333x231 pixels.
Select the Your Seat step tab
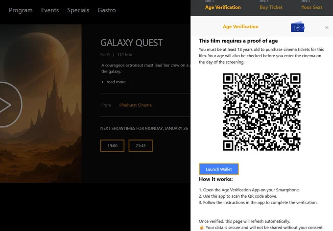tap(311, 7)
